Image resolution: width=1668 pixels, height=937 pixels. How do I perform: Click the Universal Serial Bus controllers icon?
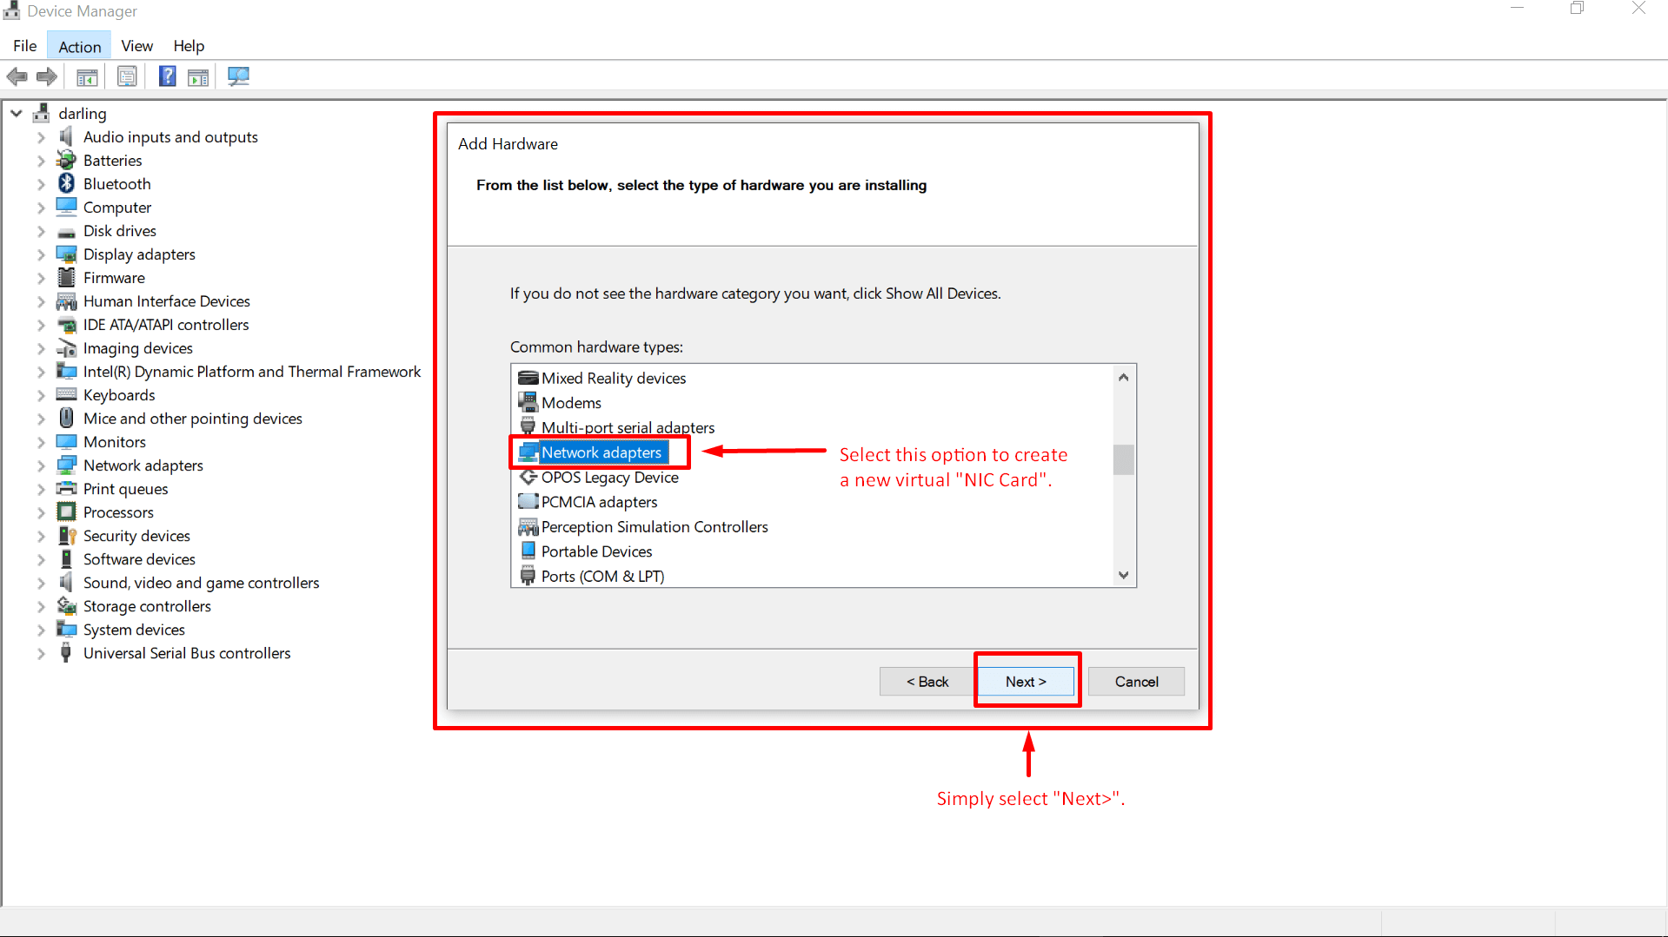click(x=66, y=652)
